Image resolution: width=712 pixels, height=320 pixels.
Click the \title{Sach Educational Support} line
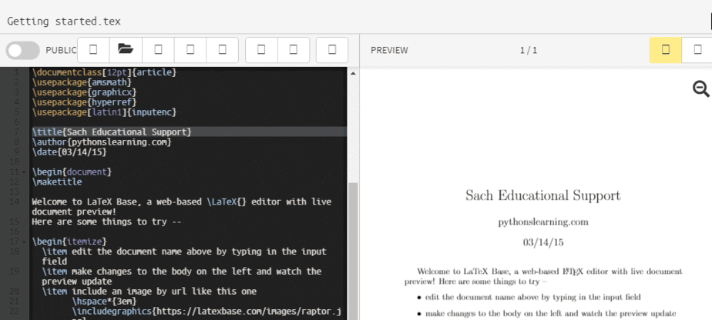point(112,132)
